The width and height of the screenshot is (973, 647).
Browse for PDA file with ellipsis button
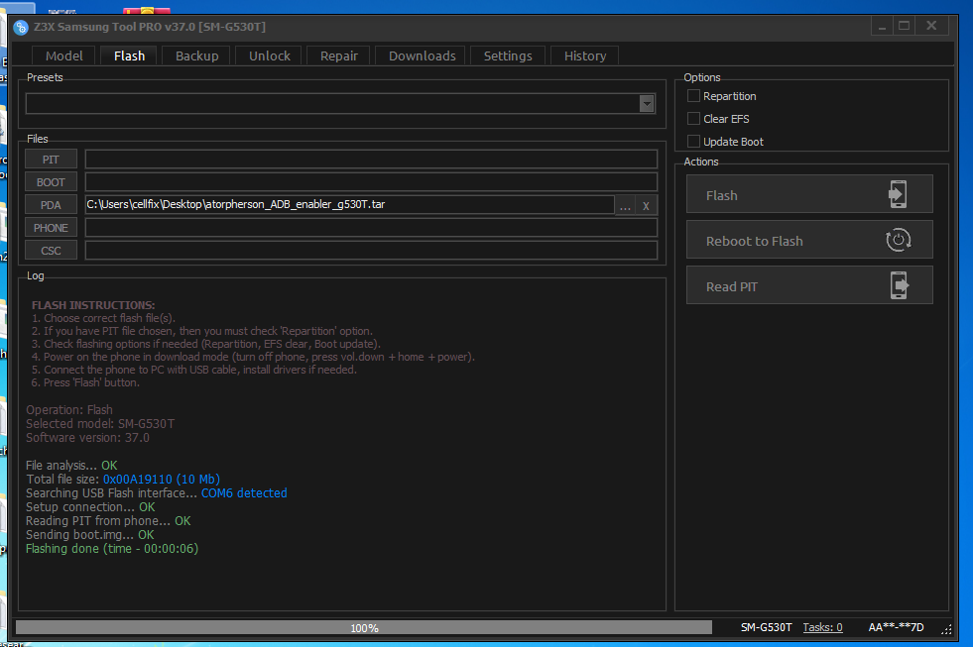(625, 206)
